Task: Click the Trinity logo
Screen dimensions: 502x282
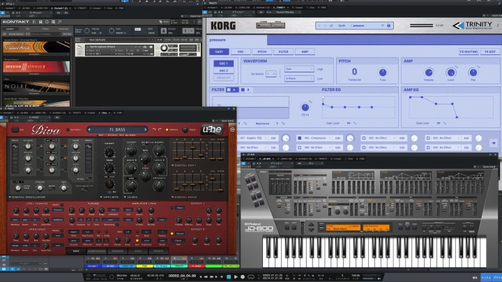Action: tap(472, 25)
